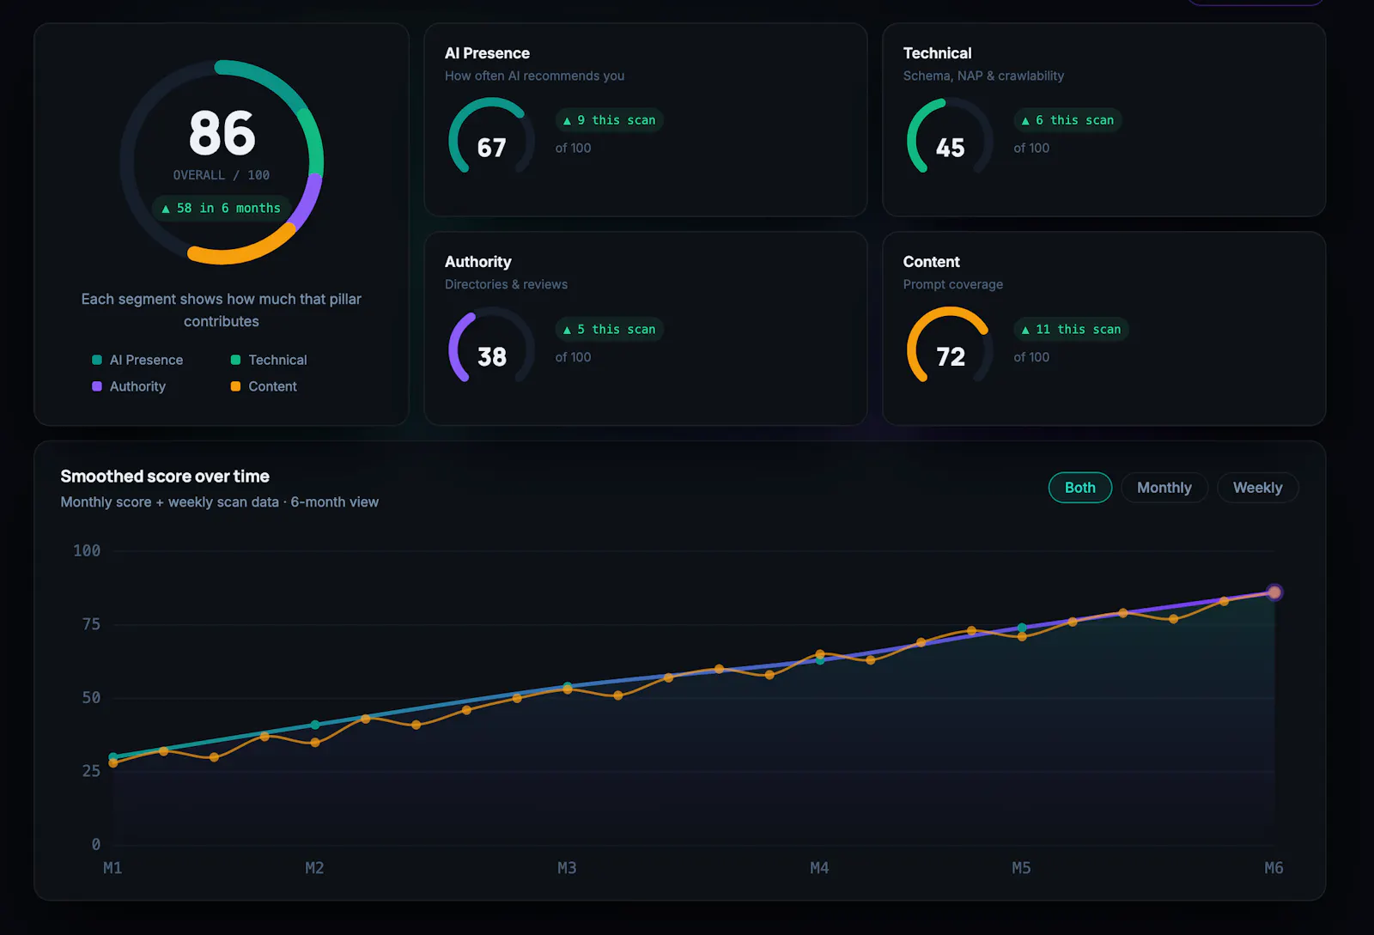Viewport: 1374px width, 935px height.
Task: Click 'OVERALL / 100' label in ring
Action: point(222,175)
